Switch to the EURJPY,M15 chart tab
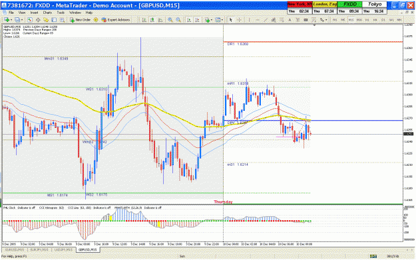 39,249
